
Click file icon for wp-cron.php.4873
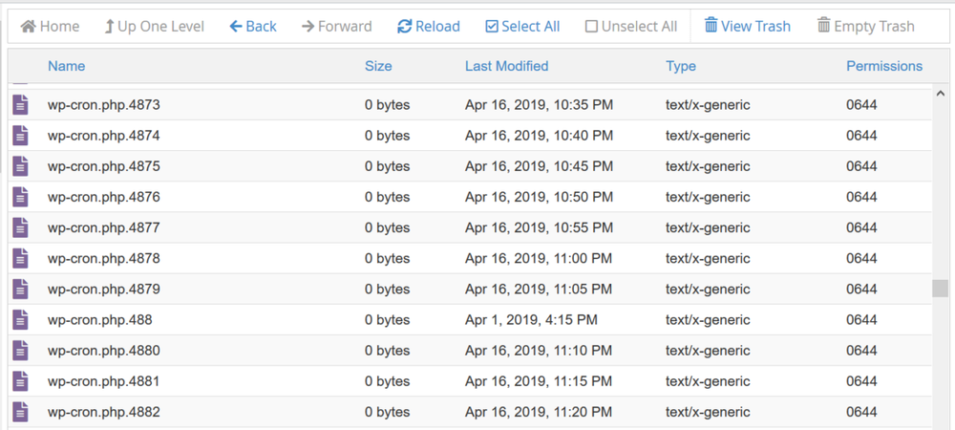coord(20,105)
